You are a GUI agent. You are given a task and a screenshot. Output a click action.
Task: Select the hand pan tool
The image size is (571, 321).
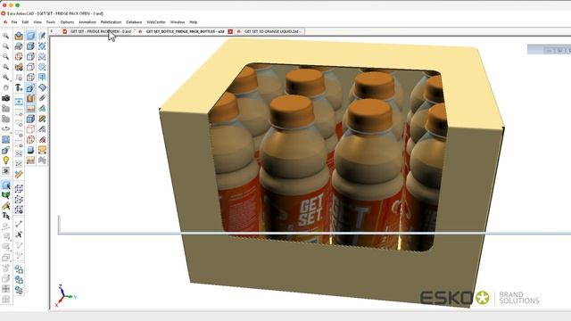[x=6, y=87]
